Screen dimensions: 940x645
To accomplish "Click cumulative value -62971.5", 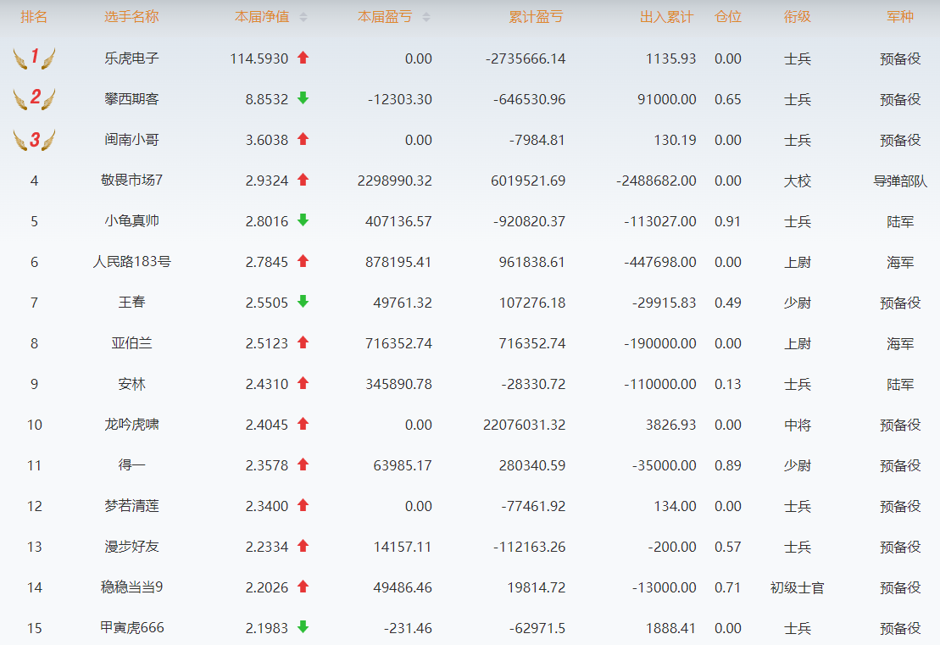I will coord(537,629).
